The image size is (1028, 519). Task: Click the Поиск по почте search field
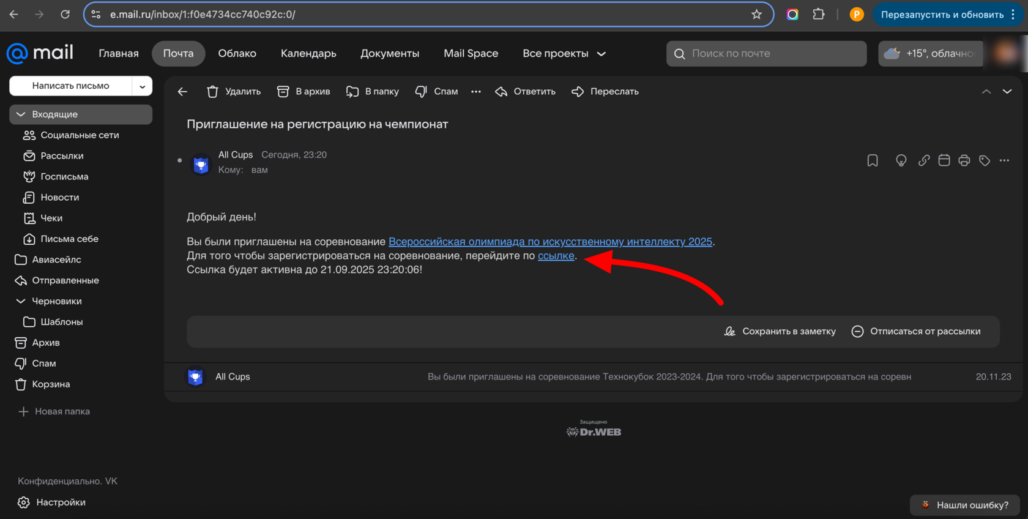coord(767,53)
